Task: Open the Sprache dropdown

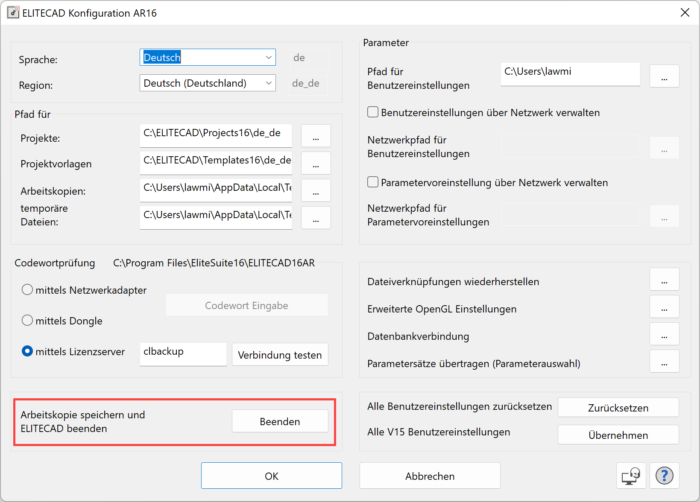Action: [x=269, y=57]
